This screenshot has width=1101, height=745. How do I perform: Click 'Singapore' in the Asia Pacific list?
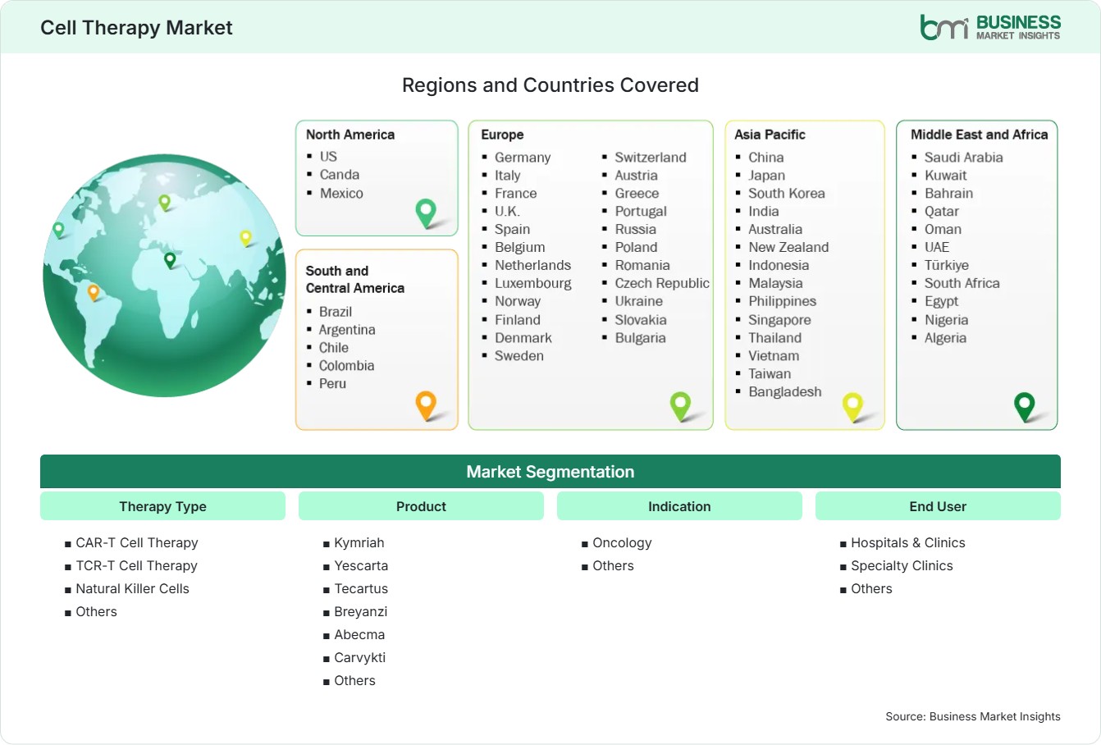click(x=779, y=320)
